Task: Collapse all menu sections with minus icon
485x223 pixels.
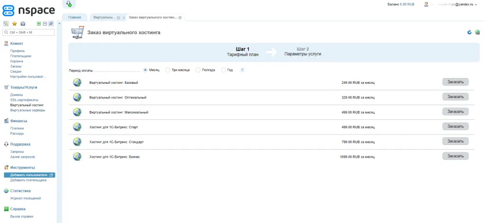Action: point(45,24)
